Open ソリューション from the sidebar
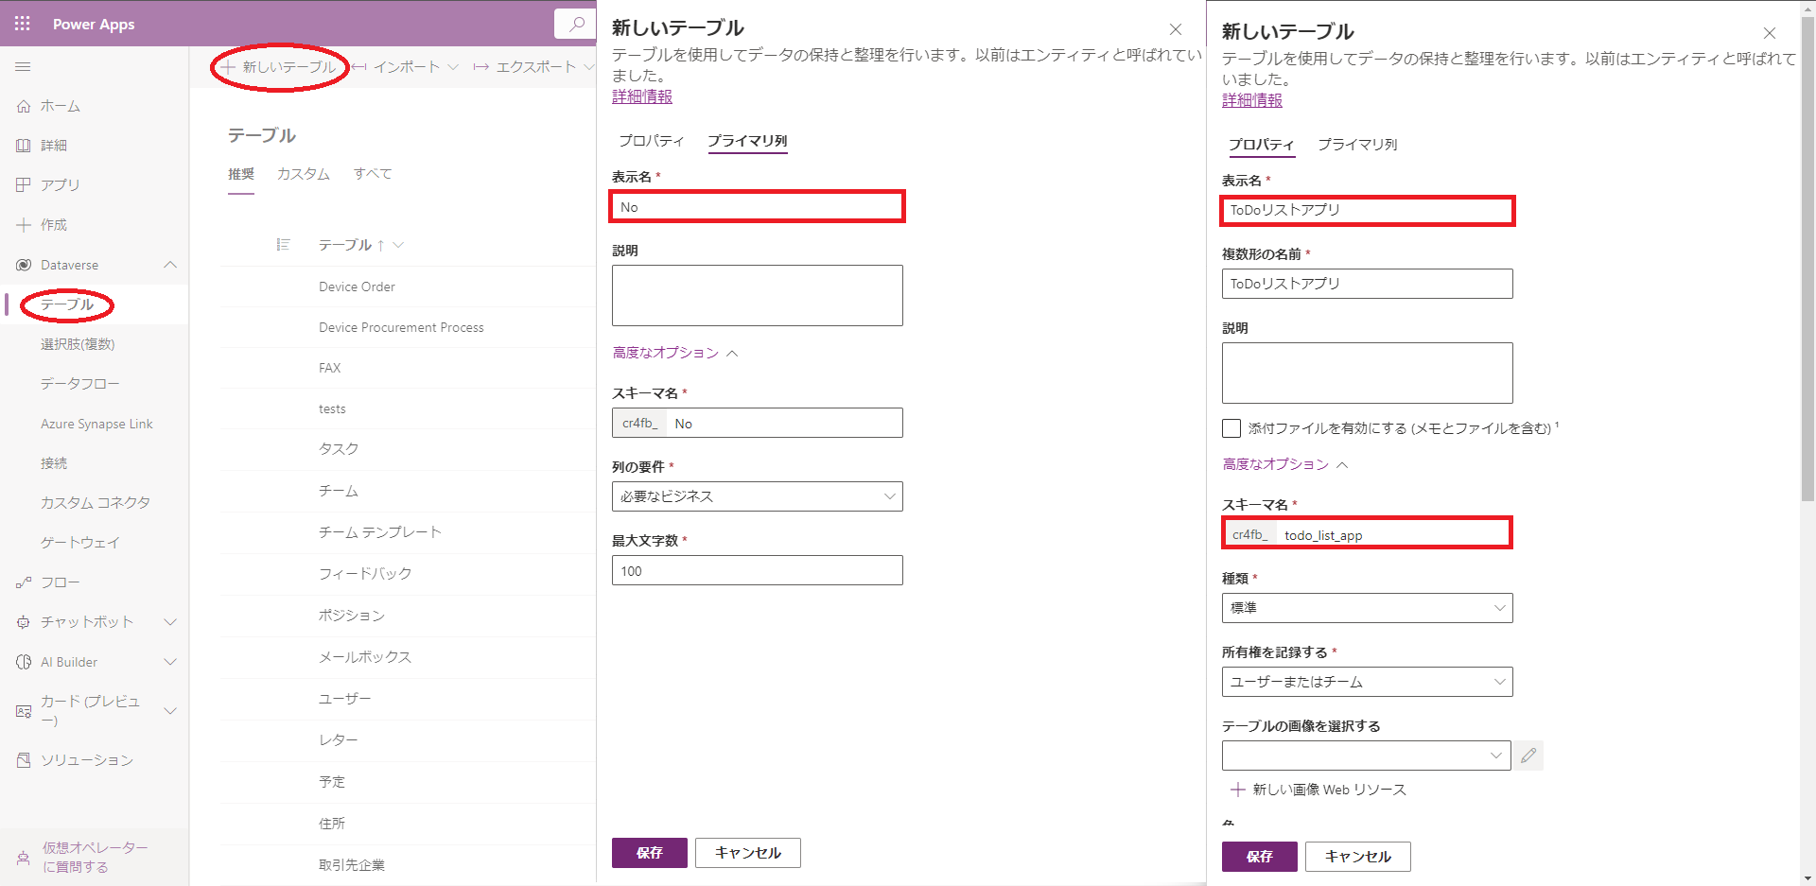 click(86, 760)
